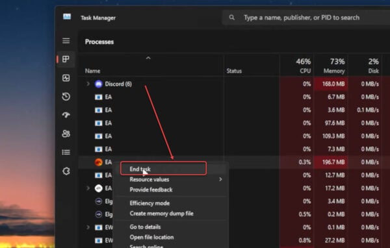Click the orange EA process icon
390x248 pixels.
pyautogui.click(x=99, y=162)
